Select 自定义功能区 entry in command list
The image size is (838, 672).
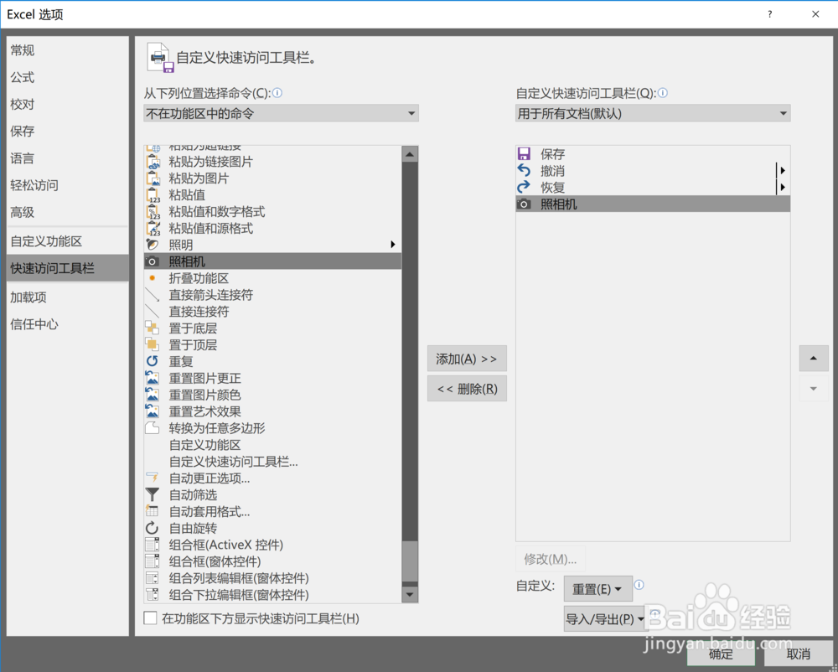click(272, 444)
